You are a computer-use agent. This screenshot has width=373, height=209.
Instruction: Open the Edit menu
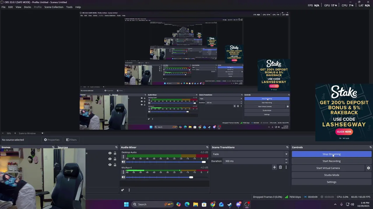click(10, 7)
